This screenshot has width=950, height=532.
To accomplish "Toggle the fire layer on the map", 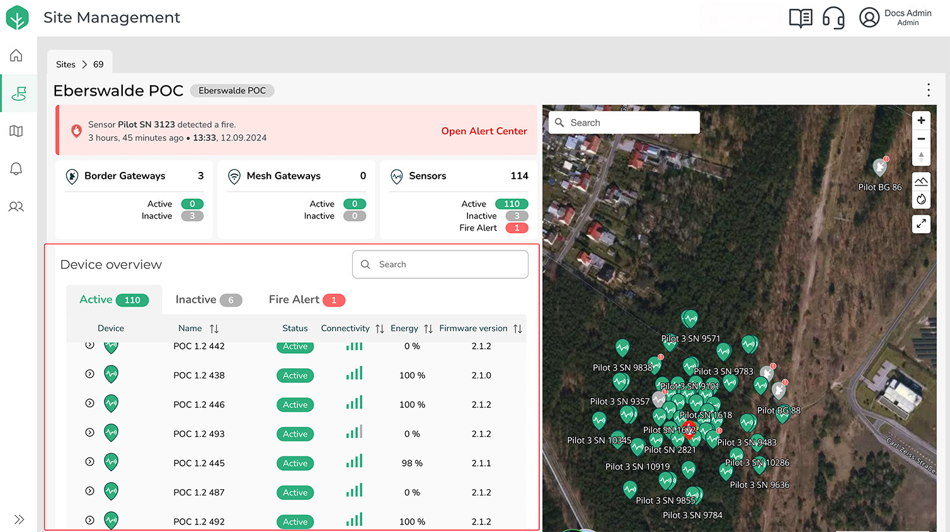I will click(921, 200).
